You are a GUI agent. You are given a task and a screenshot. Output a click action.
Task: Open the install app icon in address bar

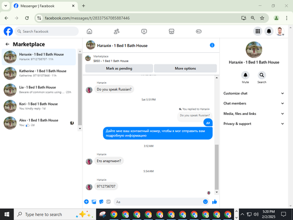pyautogui.click(x=244, y=18)
